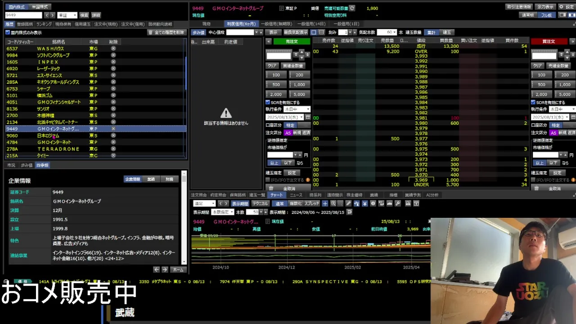The height and width of the screenshot is (324, 576).
Task: Click the yen price display icon in chart toolbar
Action: pos(364,203)
